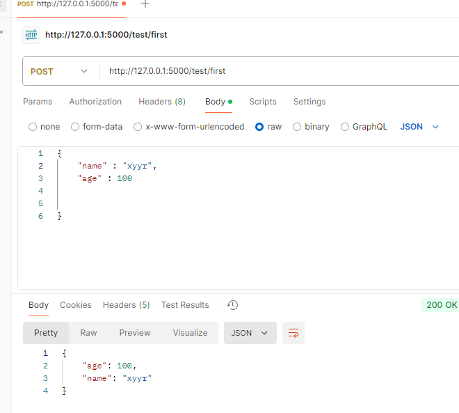Click the 200 OK status badge
Image resolution: width=459 pixels, height=413 pixels.
click(442, 305)
